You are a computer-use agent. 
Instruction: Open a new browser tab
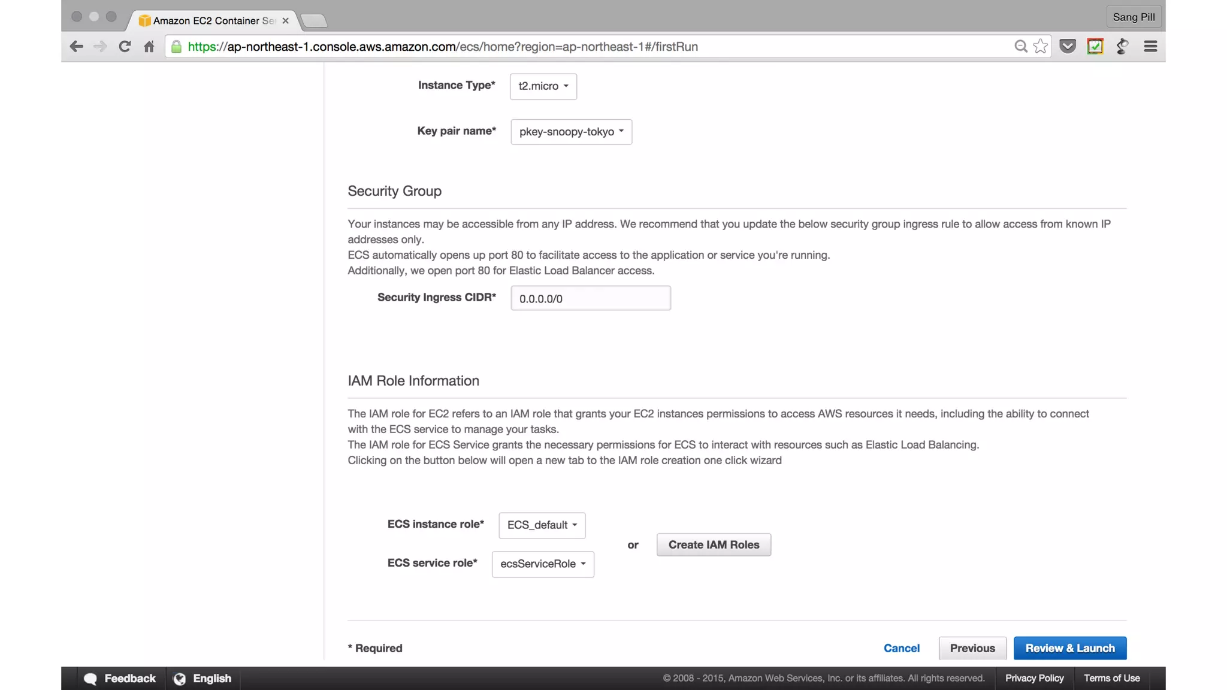pos(314,22)
